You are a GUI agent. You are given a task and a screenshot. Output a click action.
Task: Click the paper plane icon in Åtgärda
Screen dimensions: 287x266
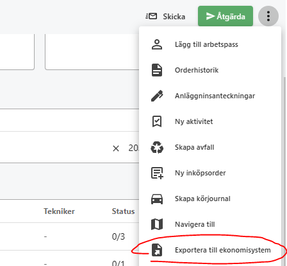(x=210, y=16)
